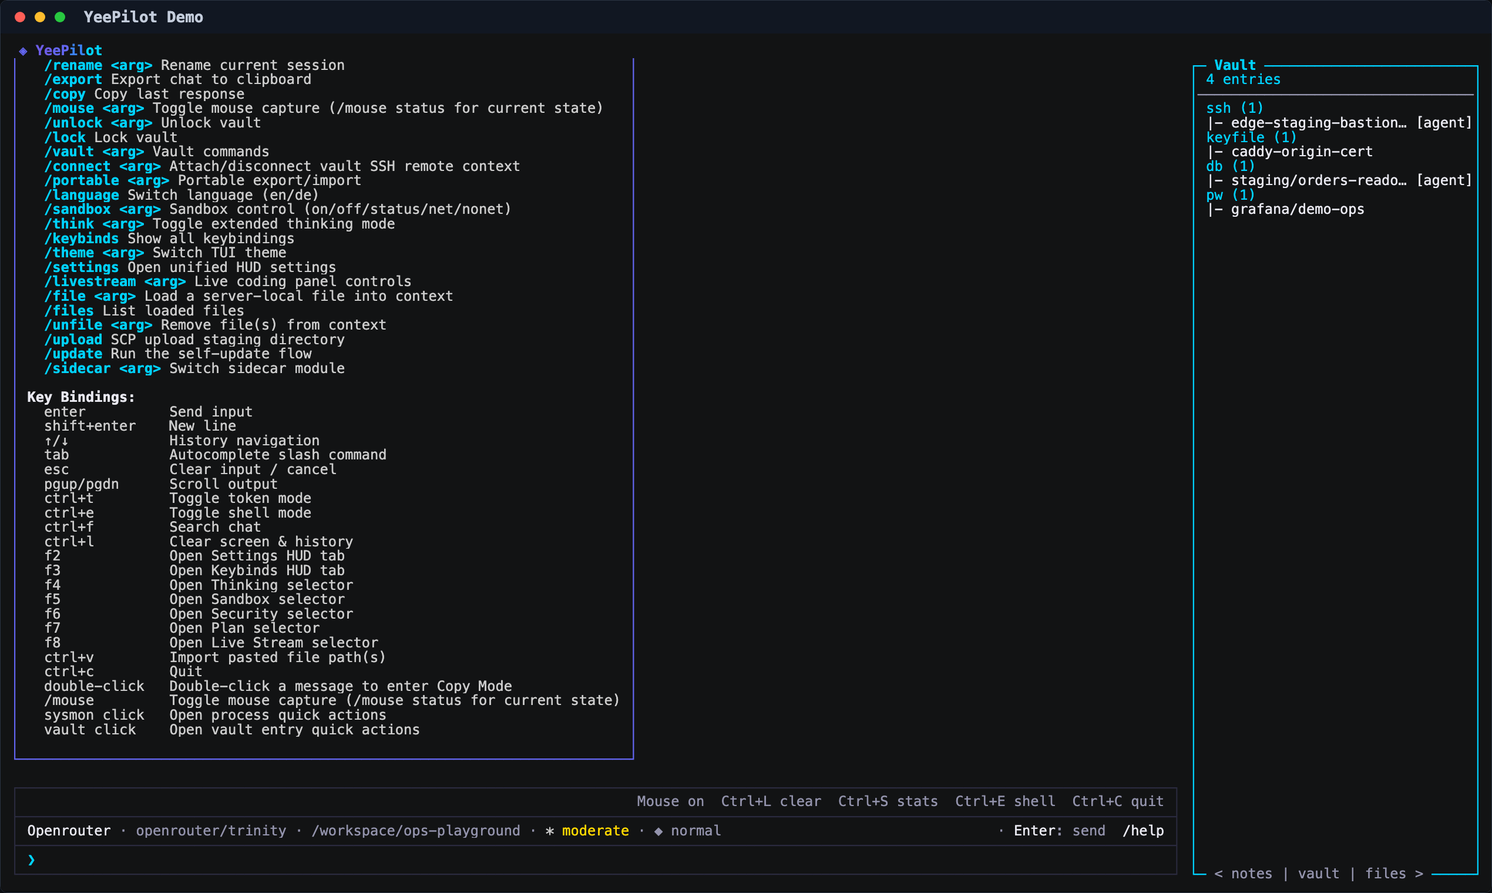Click the Ctrl+L clear hint
Viewport: 1492px width, 893px height.
coord(771,801)
